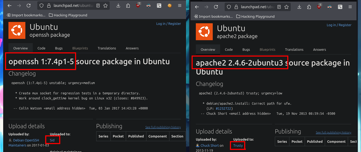This screenshot has width=361, height=152.
Task: Open Hacking Playground folder in openssh window
Action: [x=68, y=15]
